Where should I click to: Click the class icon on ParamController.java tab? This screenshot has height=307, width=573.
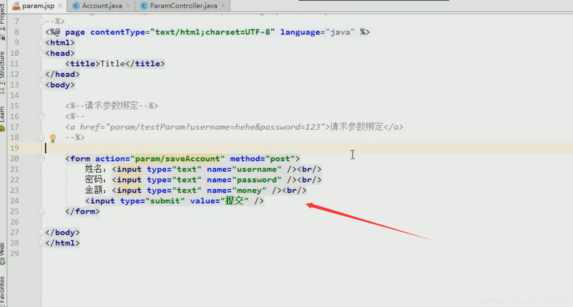[144, 6]
